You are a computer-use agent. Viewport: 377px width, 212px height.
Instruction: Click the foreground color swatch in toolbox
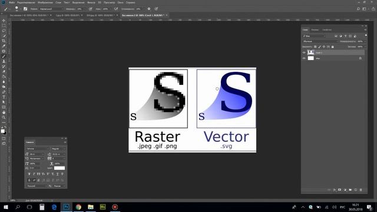pos(2,131)
